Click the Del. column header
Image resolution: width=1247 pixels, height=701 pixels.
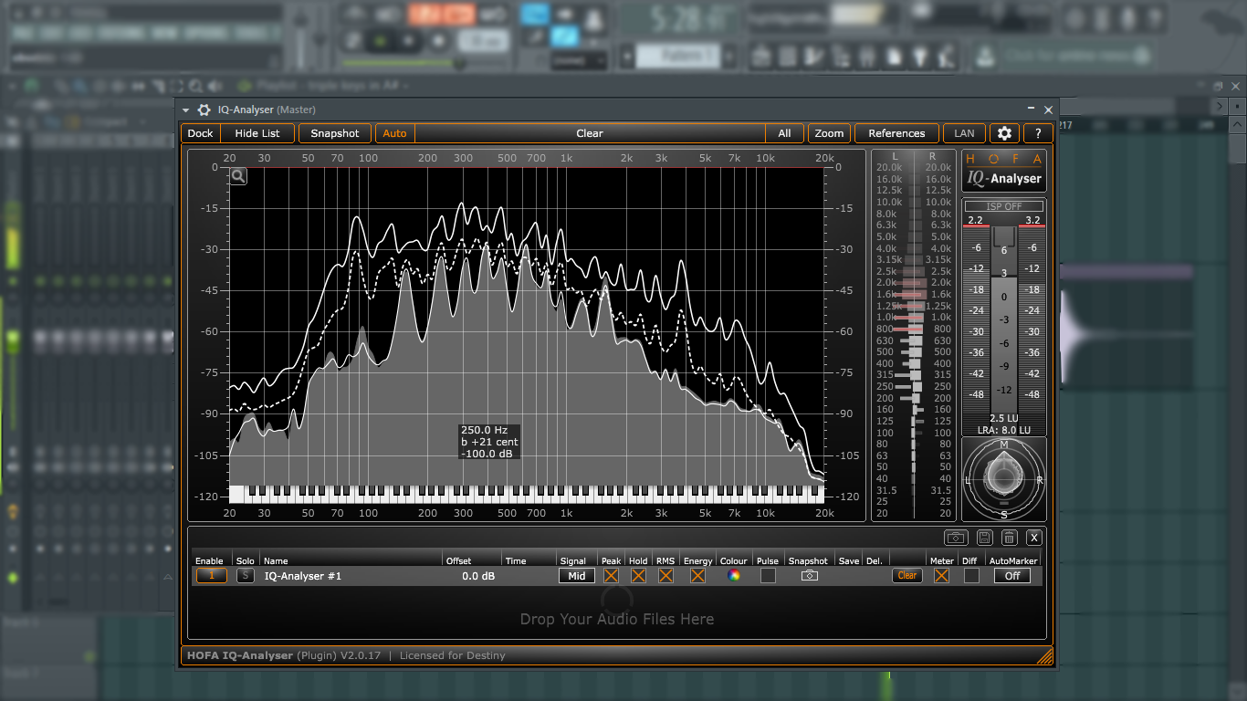(x=874, y=561)
